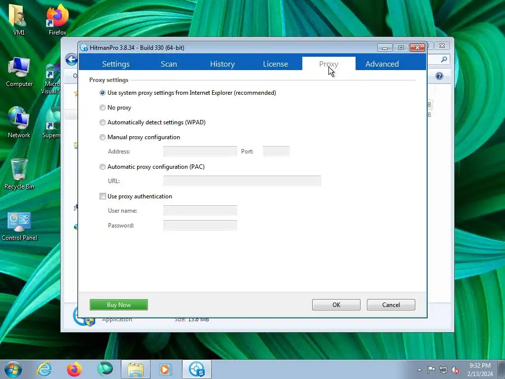
Task: Select the Recycle Bin icon
Action: point(19,174)
